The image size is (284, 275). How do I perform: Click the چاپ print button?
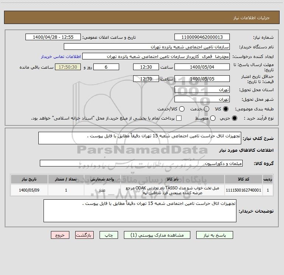point(109,235)
